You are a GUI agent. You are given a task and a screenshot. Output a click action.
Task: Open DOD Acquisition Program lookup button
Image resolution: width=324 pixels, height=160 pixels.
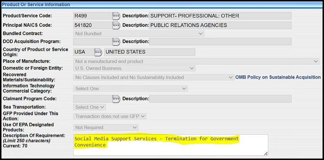[x=116, y=41]
